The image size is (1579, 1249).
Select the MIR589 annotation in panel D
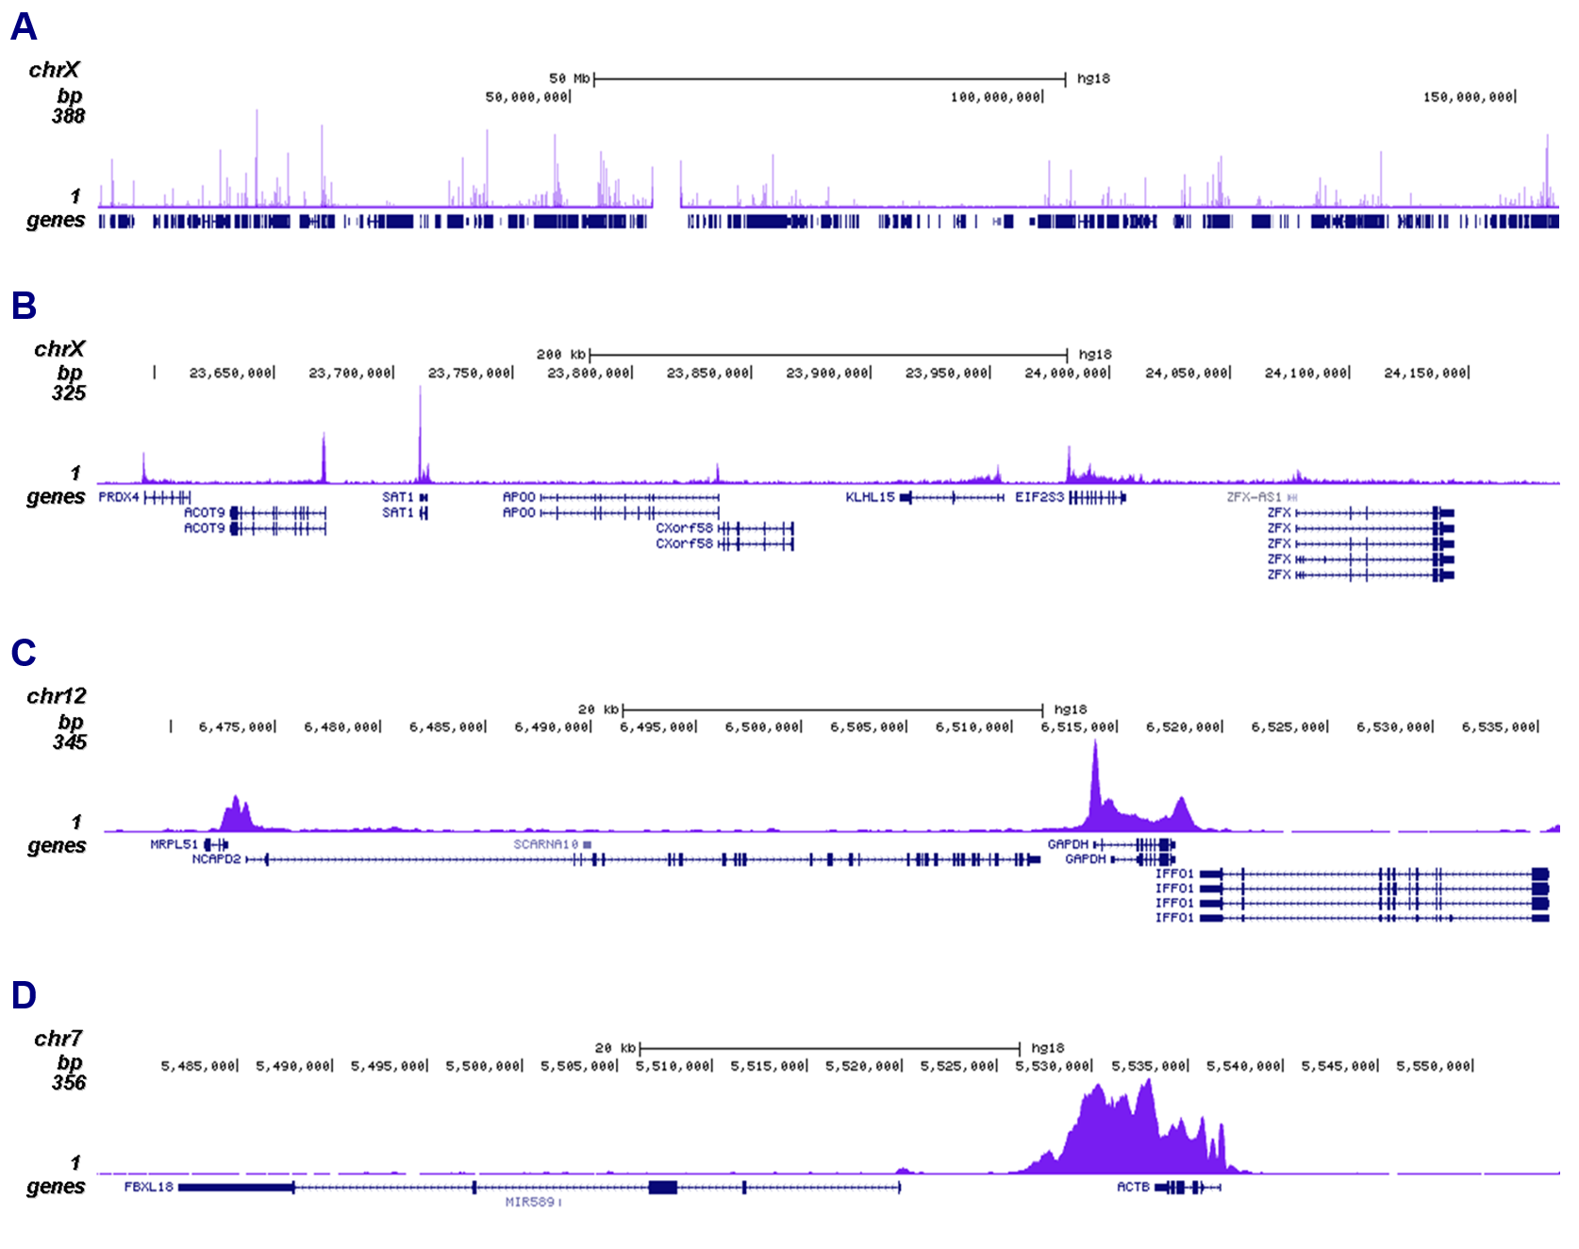point(529,1203)
